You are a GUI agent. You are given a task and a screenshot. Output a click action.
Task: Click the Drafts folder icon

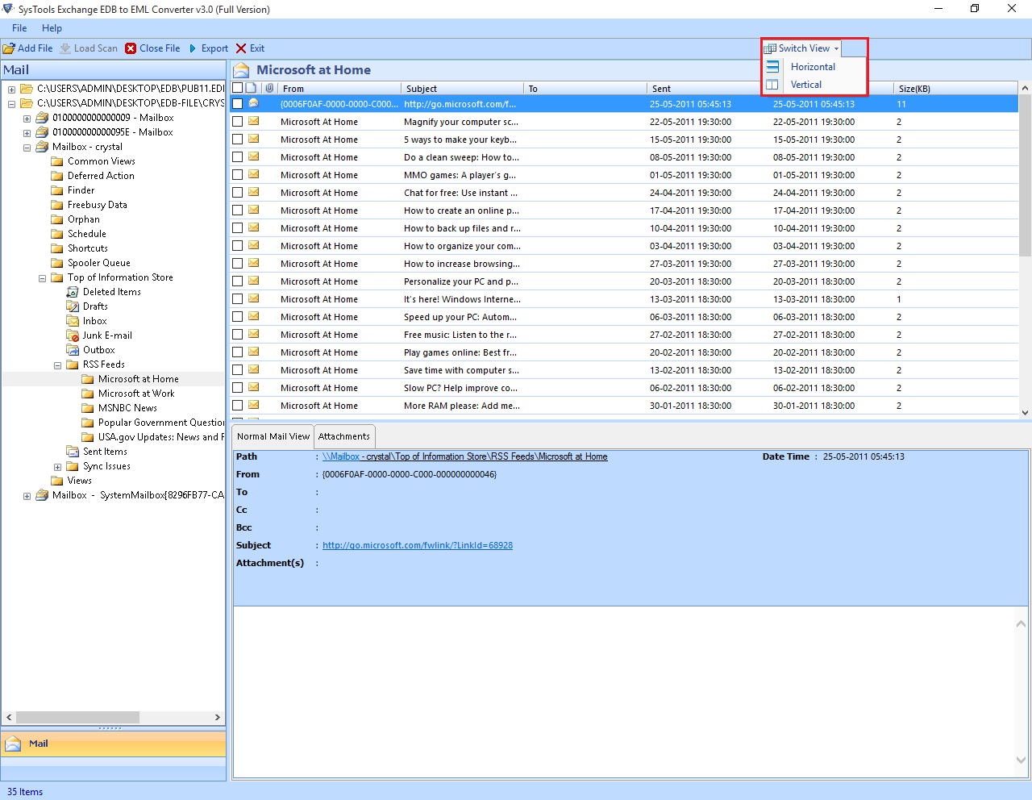pyautogui.click(x=73, y=306)
